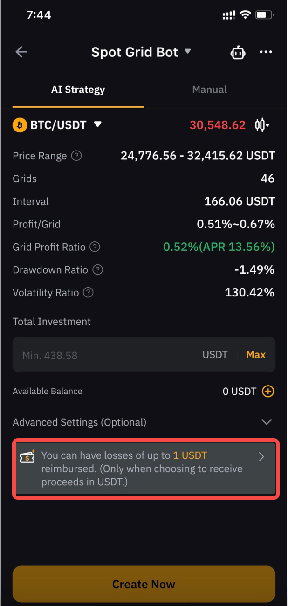Tap the Create Now button
Viewport: 288px width, 606px height.
[x=144, y=584]
